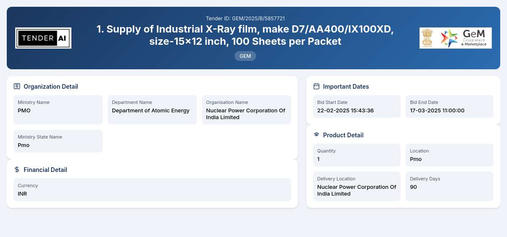
Task: Click the Important Dates calendar icon
Action: (316, 86)
